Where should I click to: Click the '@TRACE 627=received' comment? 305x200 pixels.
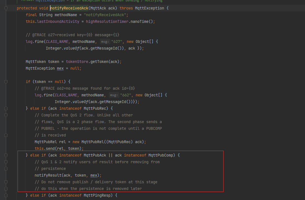[72, 35]
